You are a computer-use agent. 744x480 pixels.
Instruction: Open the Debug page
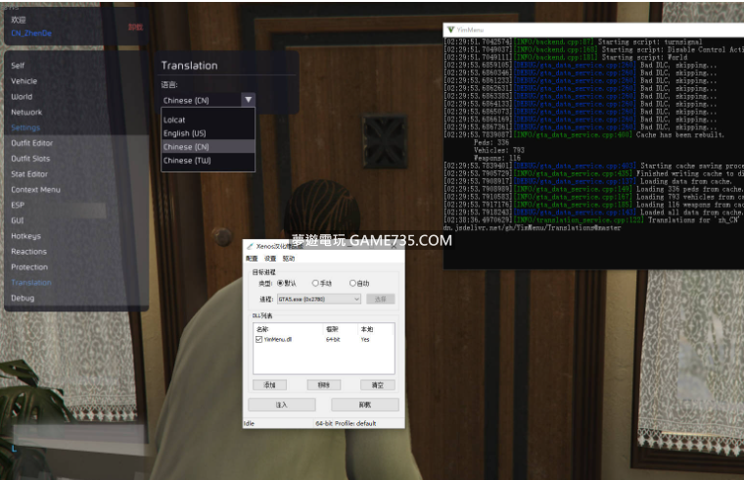click(23, 298)
